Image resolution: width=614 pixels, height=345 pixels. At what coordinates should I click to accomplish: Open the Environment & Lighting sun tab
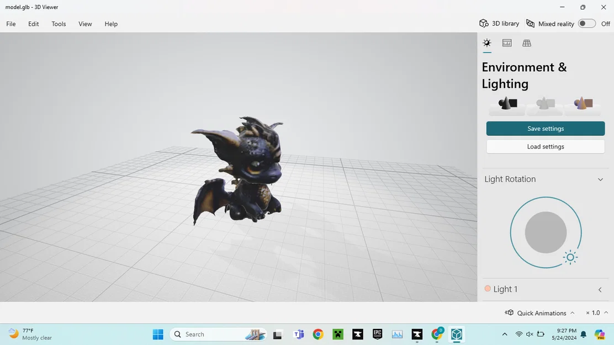[487, 43]
